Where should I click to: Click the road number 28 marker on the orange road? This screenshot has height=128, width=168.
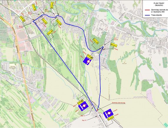click(31, 112)
